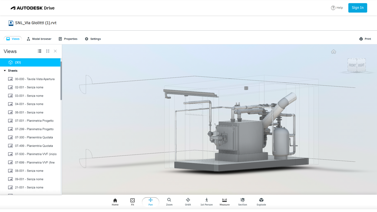Open the Measure tool
Screen dimensions: 377x212
[x=224, y=202]
